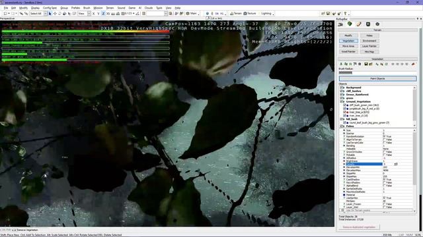The width and height of the screenshot is (423, 237).
Task: Click the Layer Painter button
Action: pos(369,46)
